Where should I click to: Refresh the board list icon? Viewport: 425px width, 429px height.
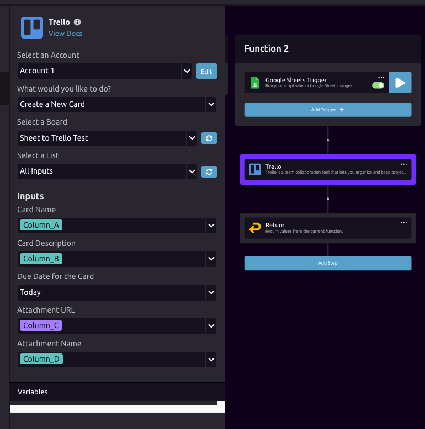click(x=209, y=138)
